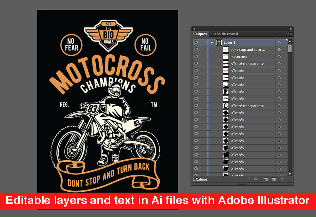Select the Locate Object magnifier icon
The height and width of the screenshot is (217, 316).
point(248,180)
